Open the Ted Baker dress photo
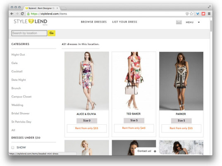The width and height of the screenshot is (222, 166). pos(134,81)
